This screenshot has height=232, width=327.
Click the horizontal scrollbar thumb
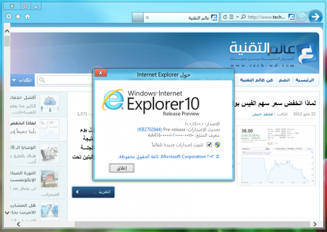click(x=192, y=224)
